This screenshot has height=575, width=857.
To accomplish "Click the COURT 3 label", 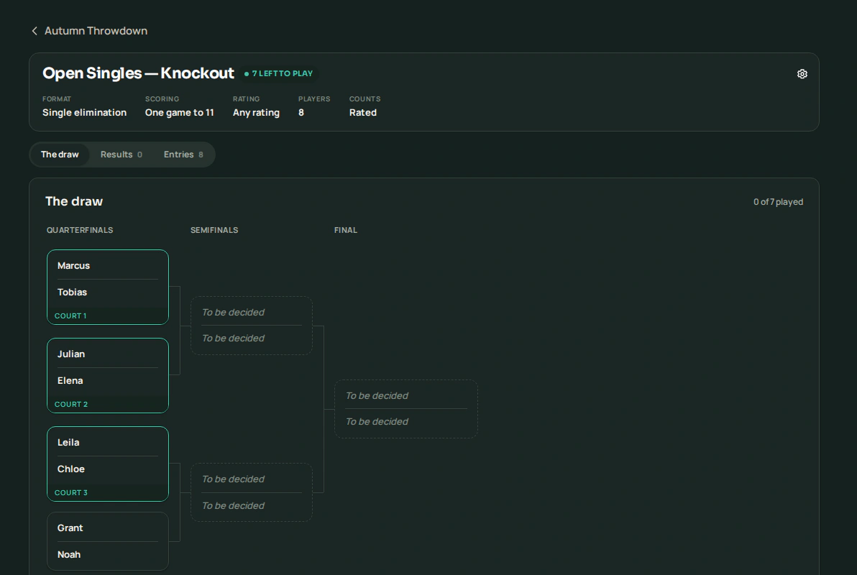I will (x=71, y=493).
